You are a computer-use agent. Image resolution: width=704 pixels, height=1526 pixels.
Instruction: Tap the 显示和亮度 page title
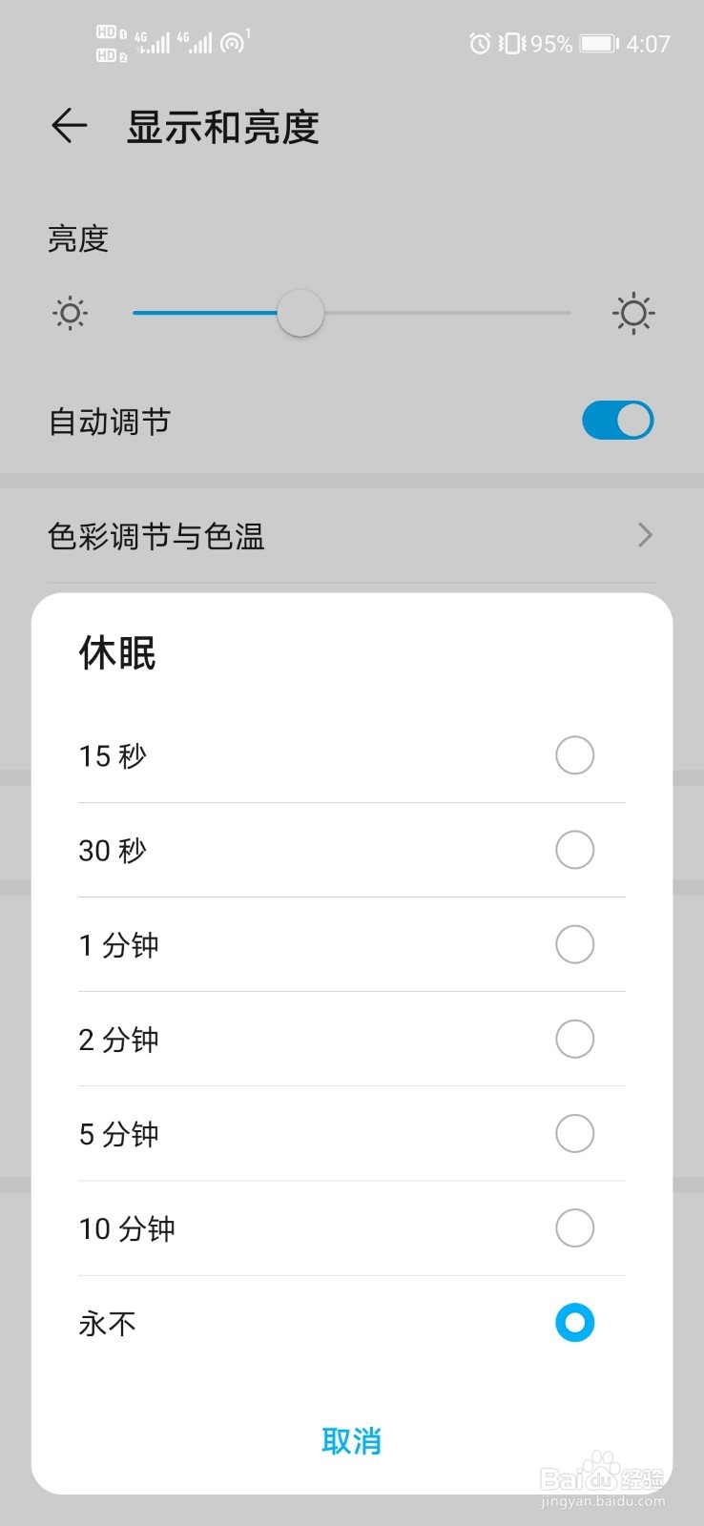coord(223,127)
